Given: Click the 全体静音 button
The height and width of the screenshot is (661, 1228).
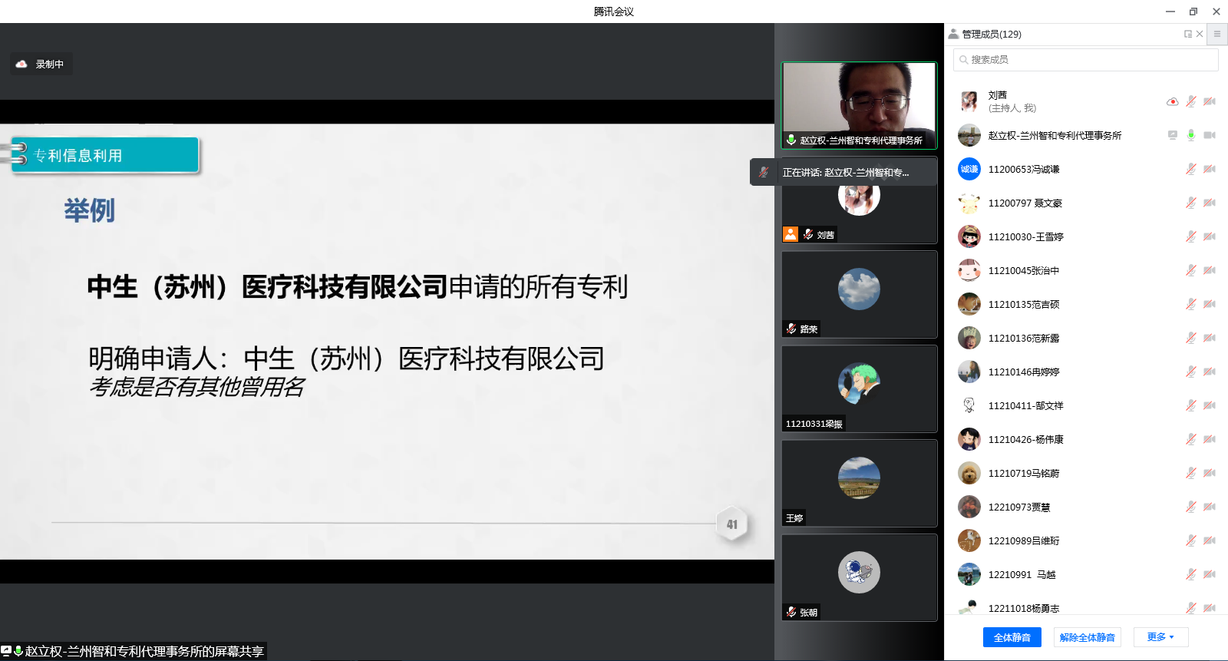Looking at the screenshot, I should point(1012,637).
